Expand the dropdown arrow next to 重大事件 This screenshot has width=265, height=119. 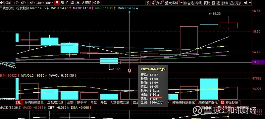coord(182,3)
